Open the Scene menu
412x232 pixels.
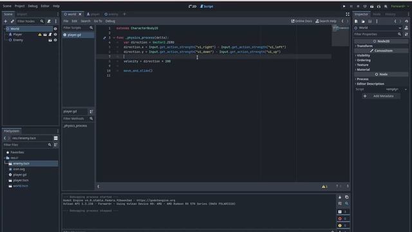click(x=7, y=6)
